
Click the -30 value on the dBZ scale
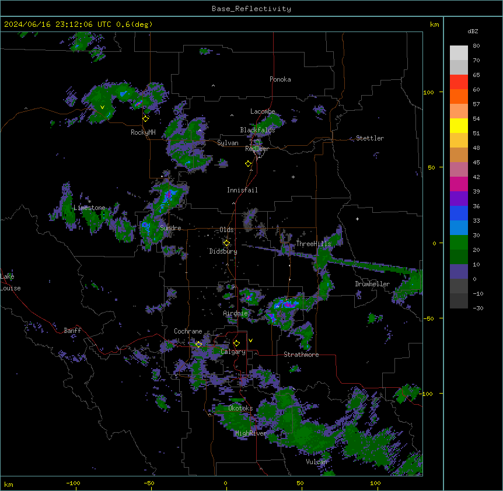[x=478, y=308]
